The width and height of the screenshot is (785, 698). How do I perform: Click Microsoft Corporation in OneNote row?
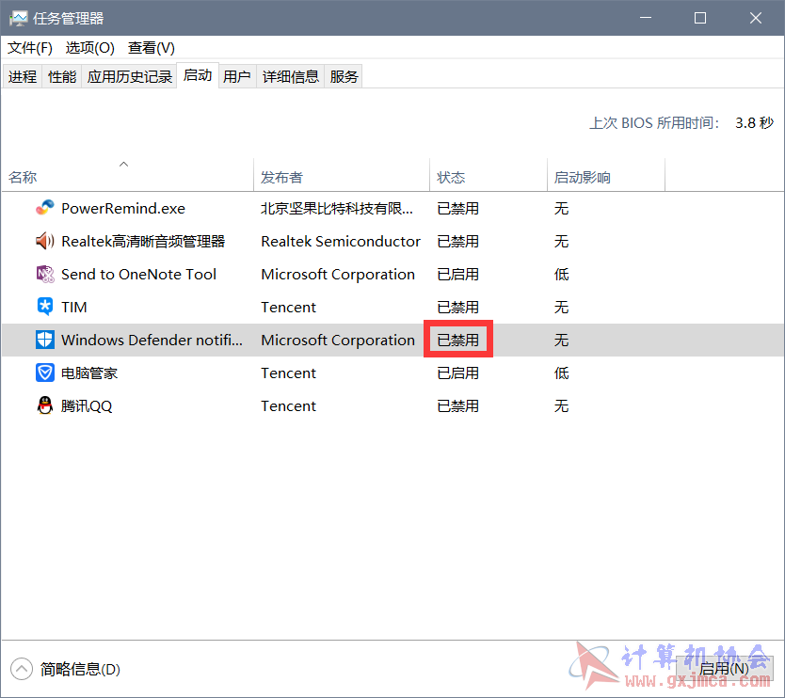[x=338, y=274]
